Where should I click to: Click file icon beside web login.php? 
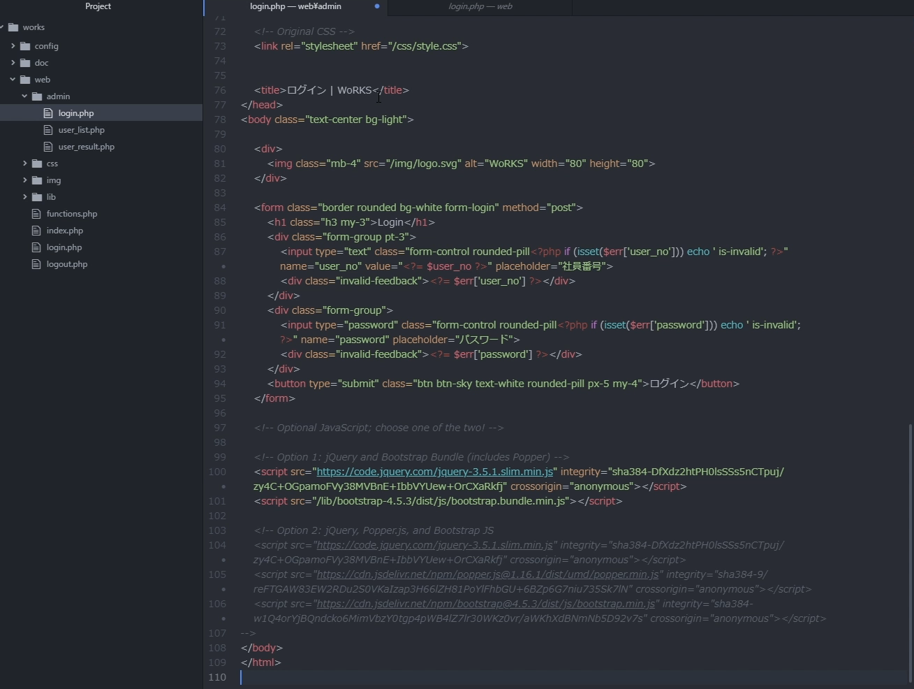[x=36, y=247]
